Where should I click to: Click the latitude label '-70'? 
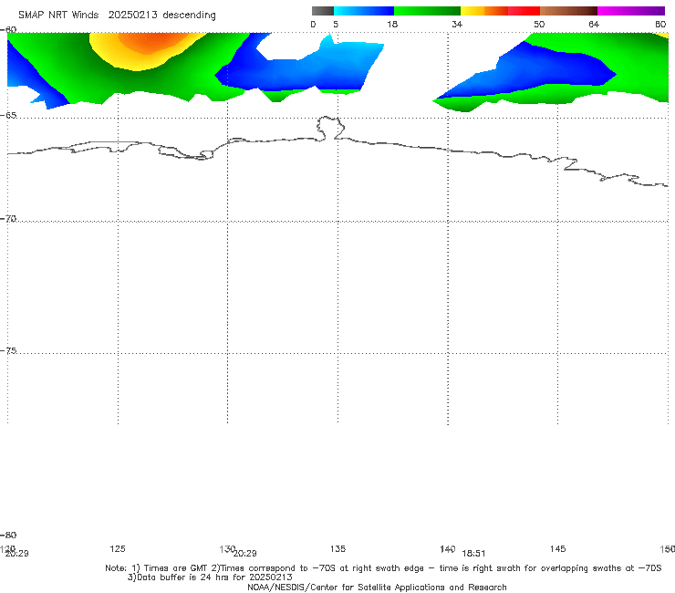8,219
